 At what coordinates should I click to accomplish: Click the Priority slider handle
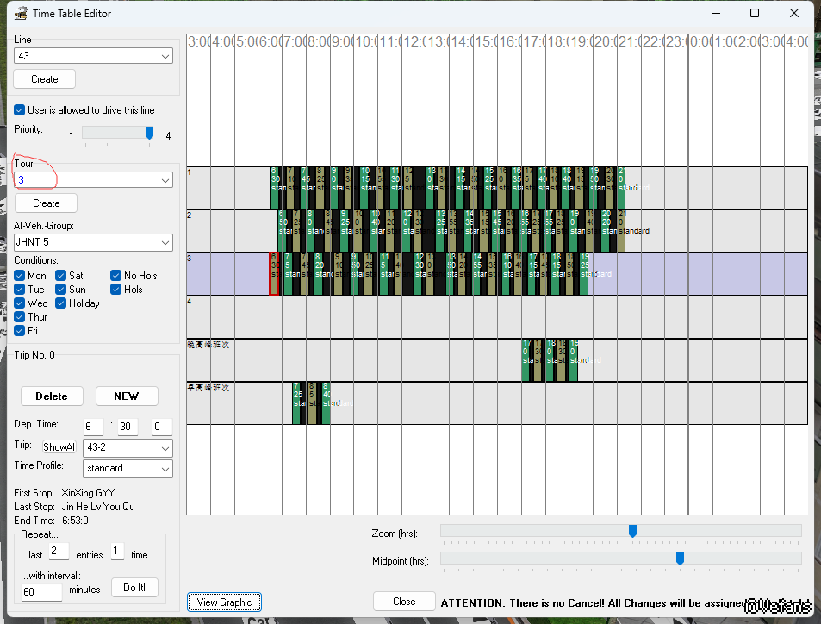pyautogui.click(x=149, y=133)
